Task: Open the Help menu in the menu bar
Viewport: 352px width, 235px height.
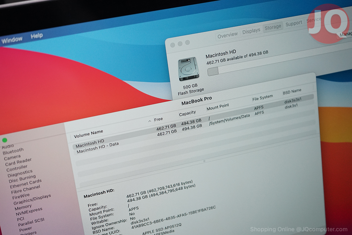Action: 37,36
